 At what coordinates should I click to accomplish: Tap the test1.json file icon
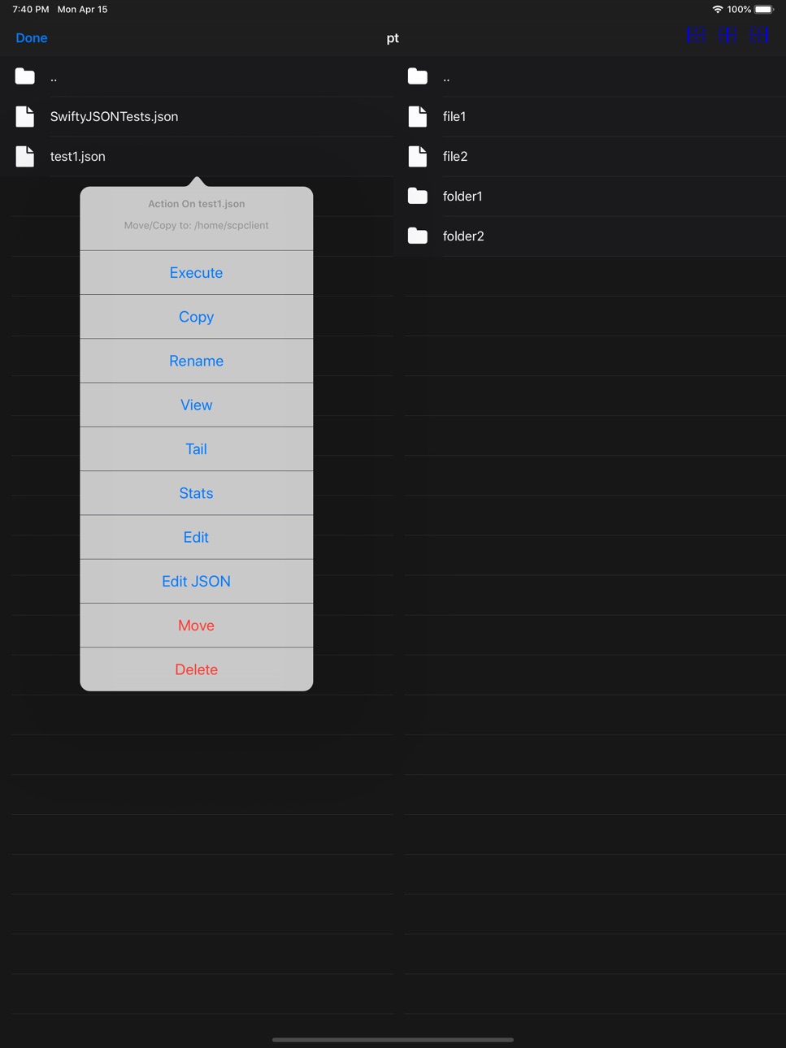tap(25, 156)
